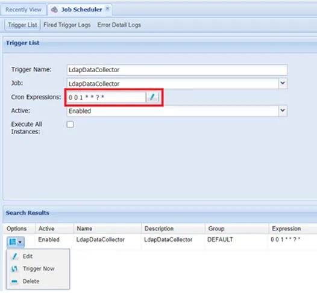Sort by the Expression column header
Viewport: 317px width, 293px height.
293,229
